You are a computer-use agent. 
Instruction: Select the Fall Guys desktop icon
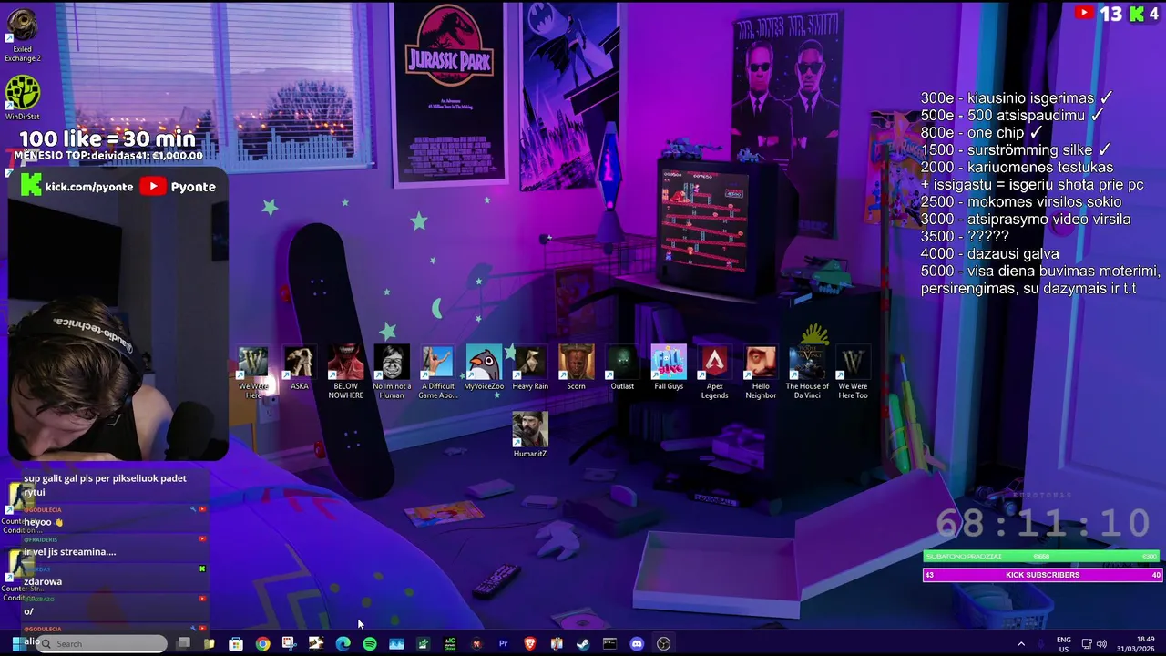[669, 368]
